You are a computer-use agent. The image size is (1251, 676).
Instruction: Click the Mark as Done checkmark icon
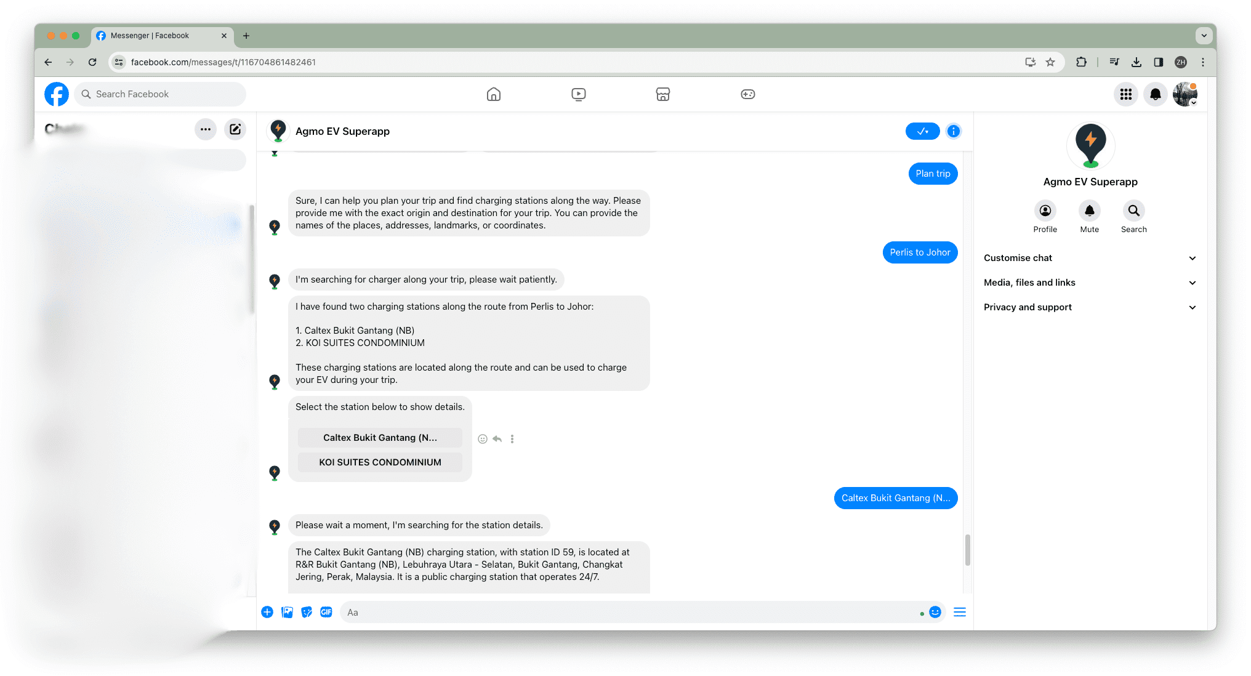[922, 132]
